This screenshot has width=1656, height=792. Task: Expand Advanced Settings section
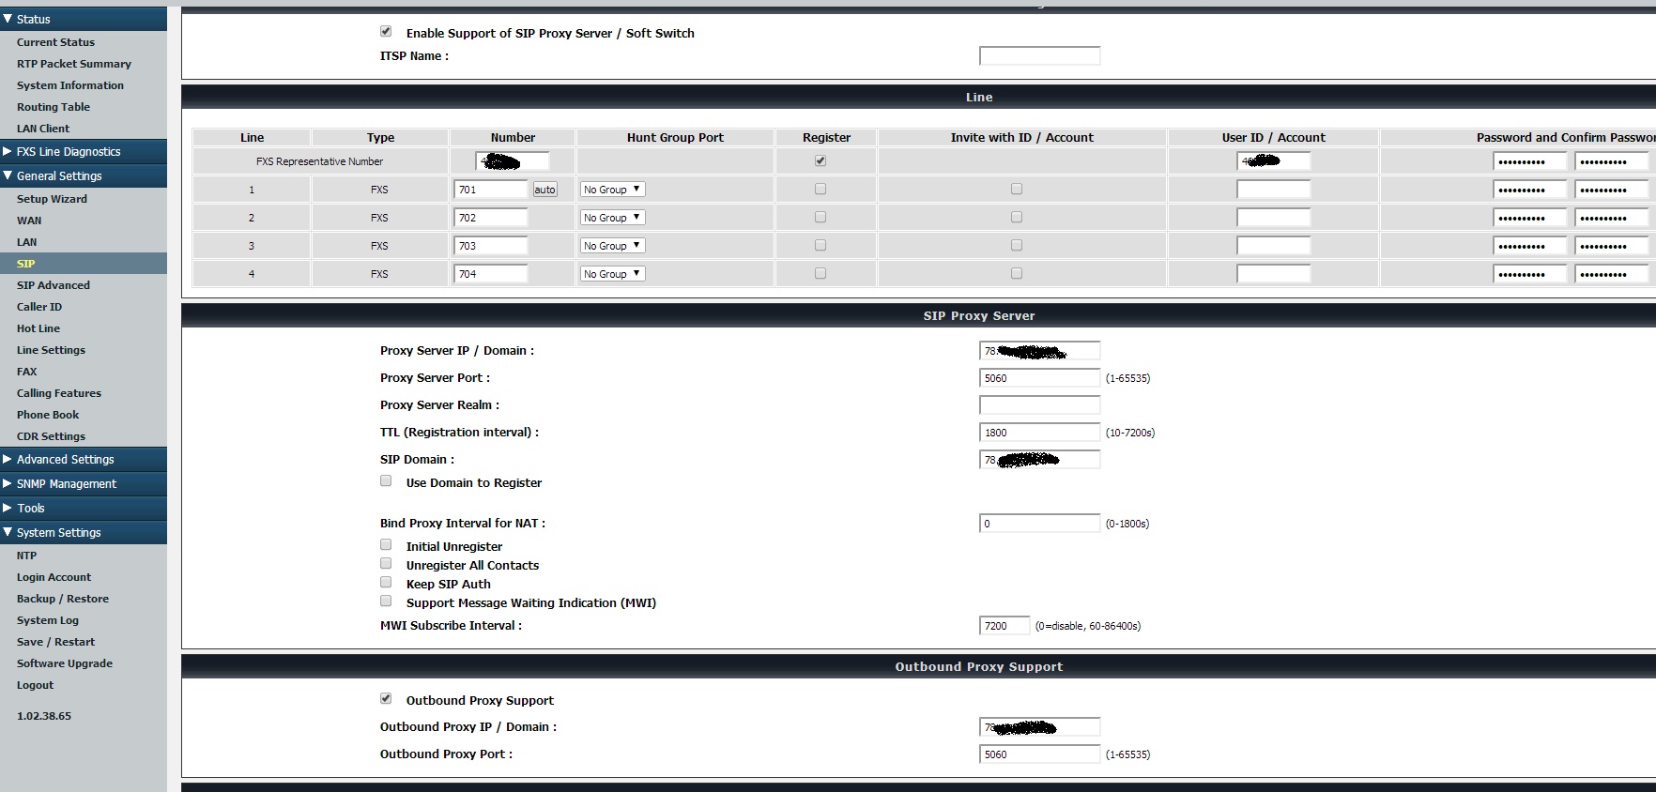(x=83, y=459)
